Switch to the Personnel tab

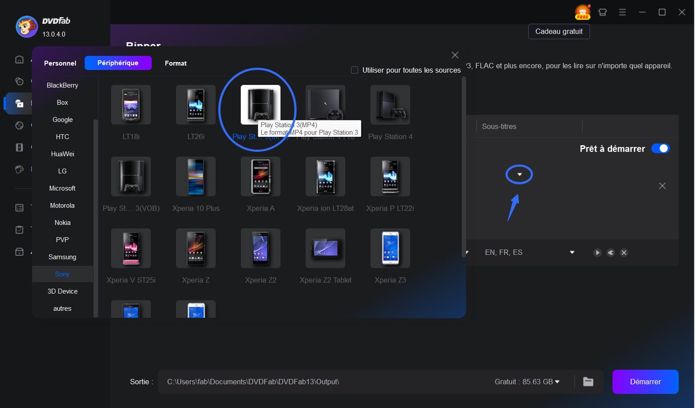pos(60,63)
